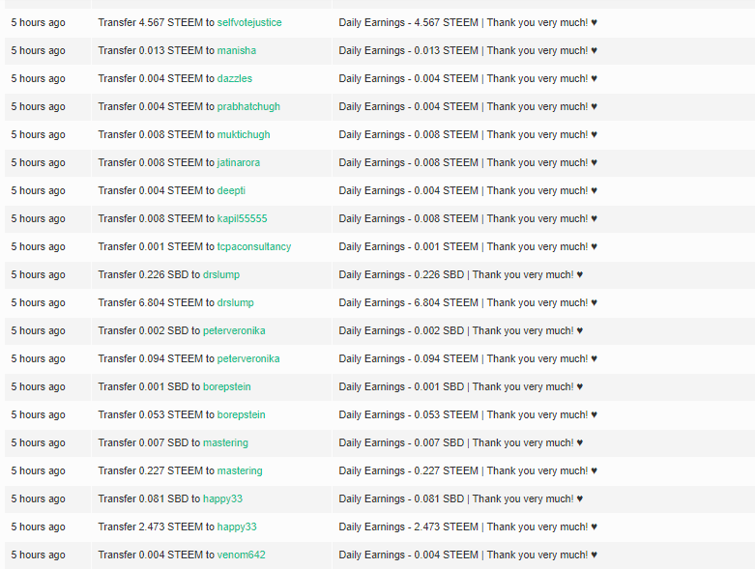Open borepstein link in 0.001 SBD row
The width and height of the screenshot is (755, 569).
tap(227, 386)
